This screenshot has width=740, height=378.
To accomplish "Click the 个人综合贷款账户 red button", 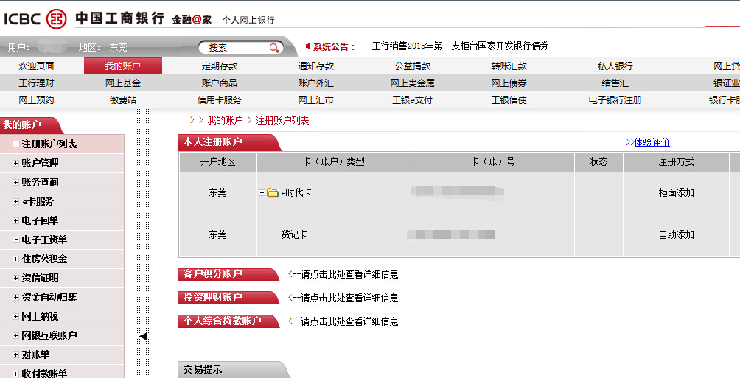I will click(229, 321).
